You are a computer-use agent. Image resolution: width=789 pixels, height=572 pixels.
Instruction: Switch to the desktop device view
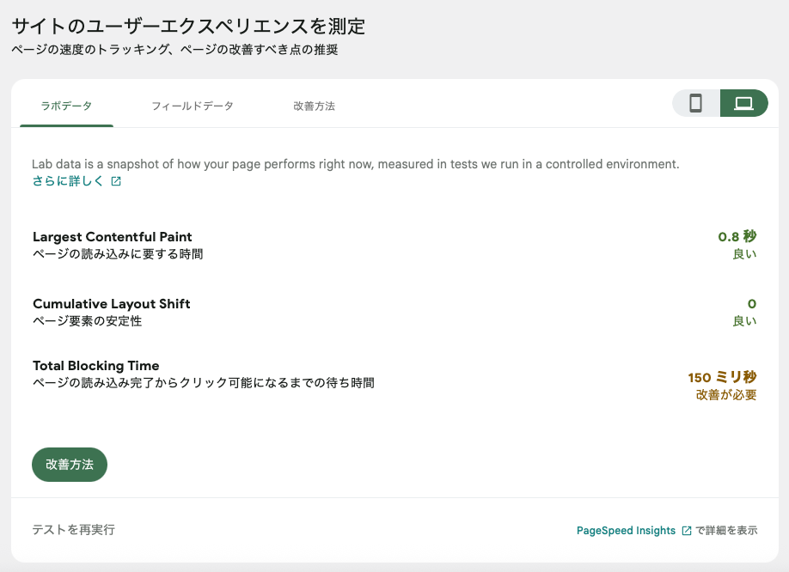(743, 104)
